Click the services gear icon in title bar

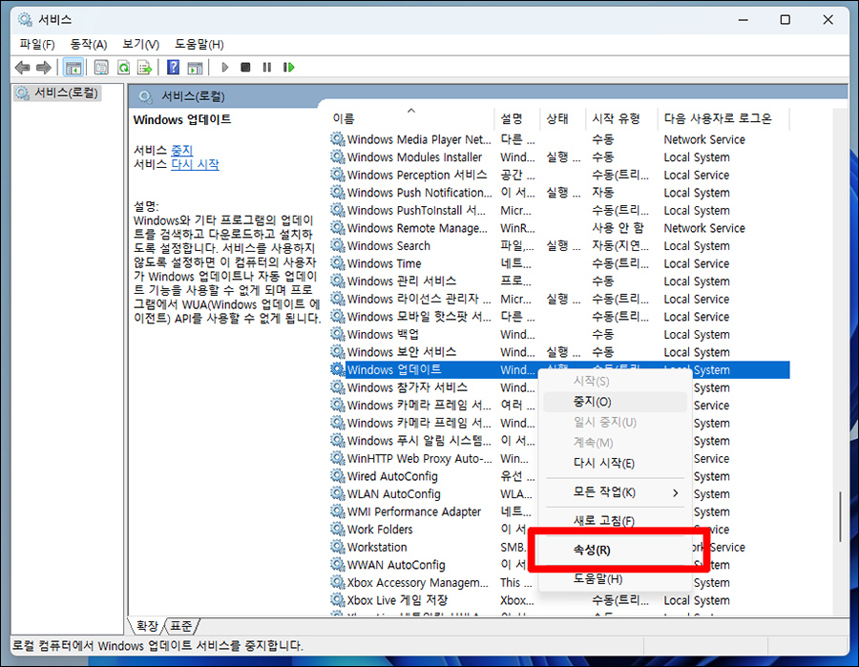pyautogui.click(x=25, y=20)
